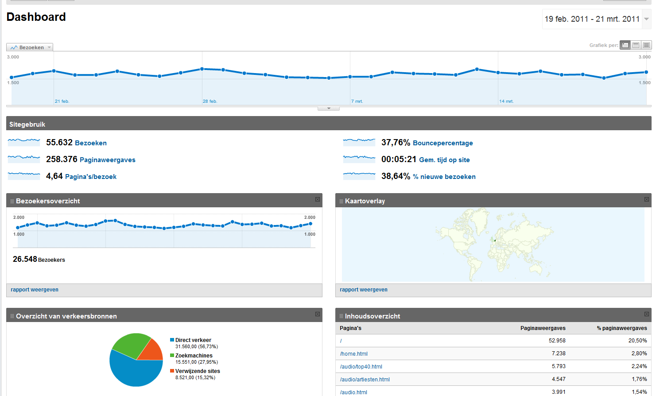656x396 pixels.
Task: Click the Paginaweergaves column header
Action: 543,328
